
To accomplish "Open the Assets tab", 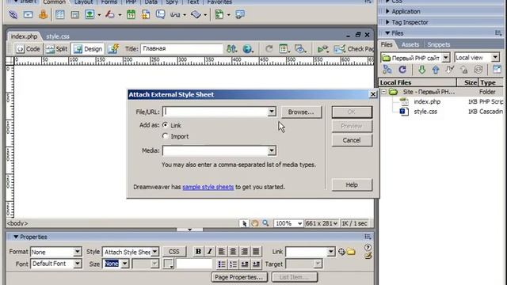I will (x=410, y=45).
